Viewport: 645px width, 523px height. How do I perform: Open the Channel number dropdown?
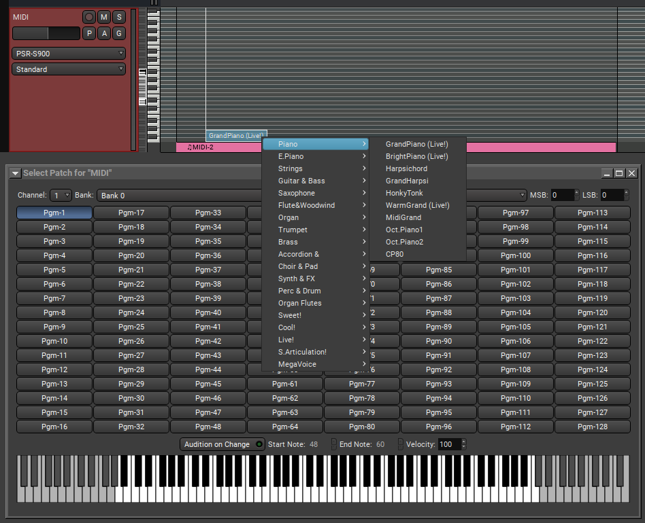(x=61, y=196)
